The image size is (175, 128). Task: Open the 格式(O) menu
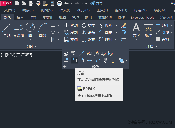pyautogui.click(x=83, y=10)
